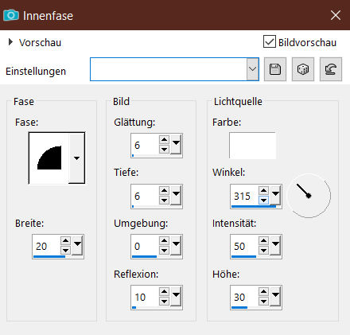Click the camera icon in the title bar

tap(11, 15)
